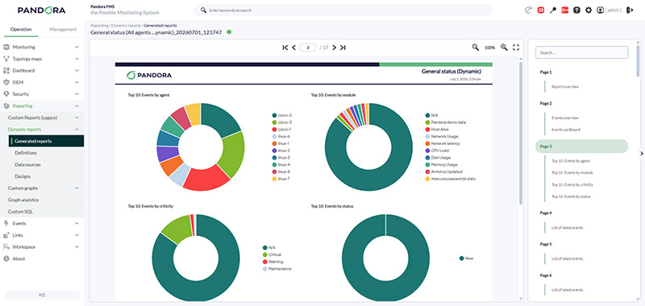Click the search magnifier icon in the top bar

pyautogui.click(x=203, y=10)
